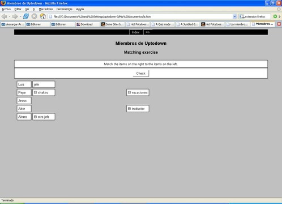282x204 pixels.
Task: Select the El vacaciones card
Action: point(138,92)
